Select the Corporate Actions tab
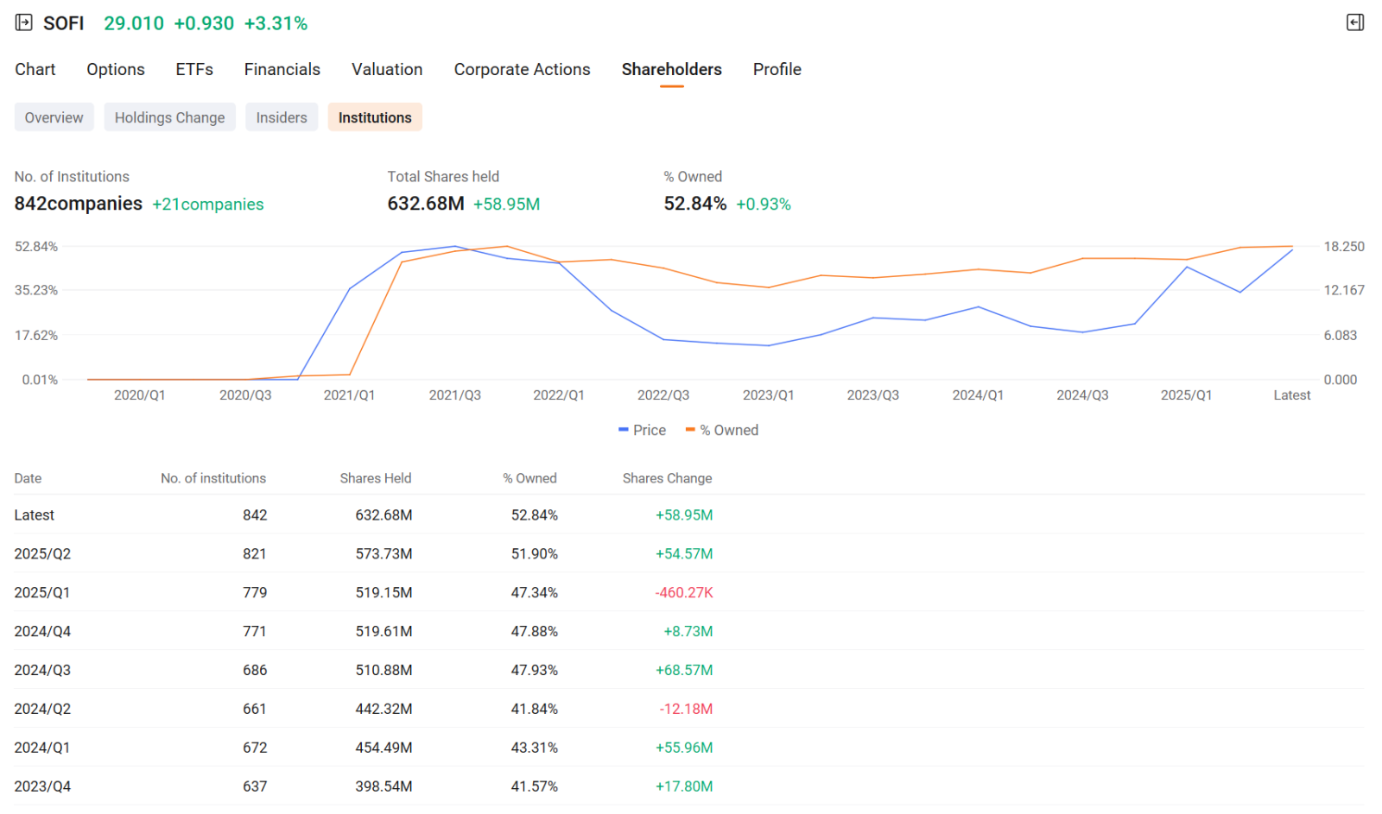Screen dimensions: 1382x814 pyautogui.click(x=523, y=70)
